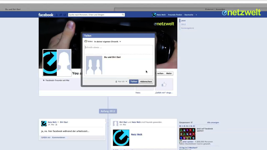
Task: Click the thumbs-up likes tile icon
Action: (164, 84)
